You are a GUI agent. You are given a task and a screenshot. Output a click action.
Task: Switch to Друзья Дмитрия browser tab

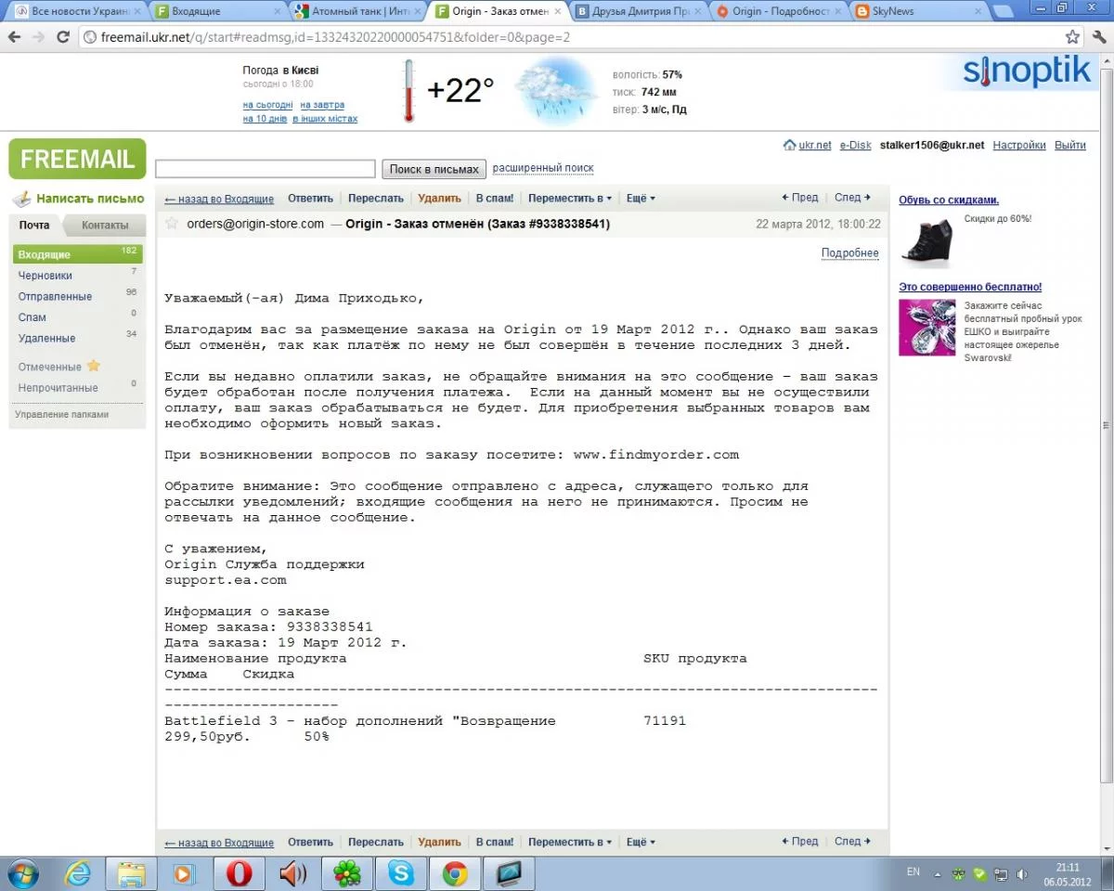639,11
